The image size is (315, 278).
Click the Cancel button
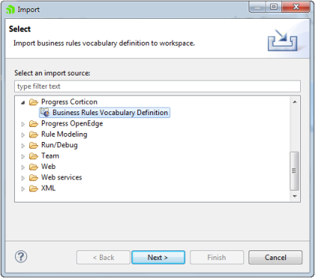(275, 257)
